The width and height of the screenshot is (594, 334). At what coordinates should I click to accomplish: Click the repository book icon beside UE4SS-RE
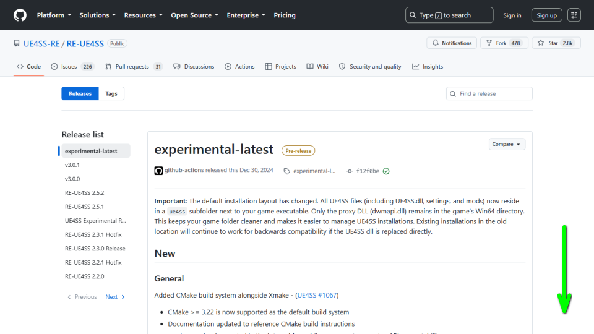[x=17, y=43]
